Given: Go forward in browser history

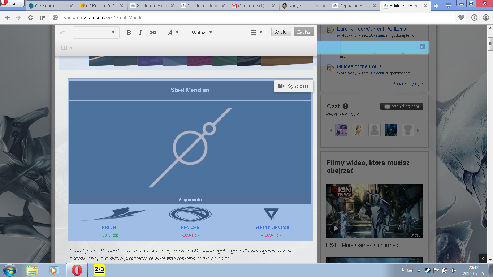Looking at the screenshot, I should (x=19, y=17).
